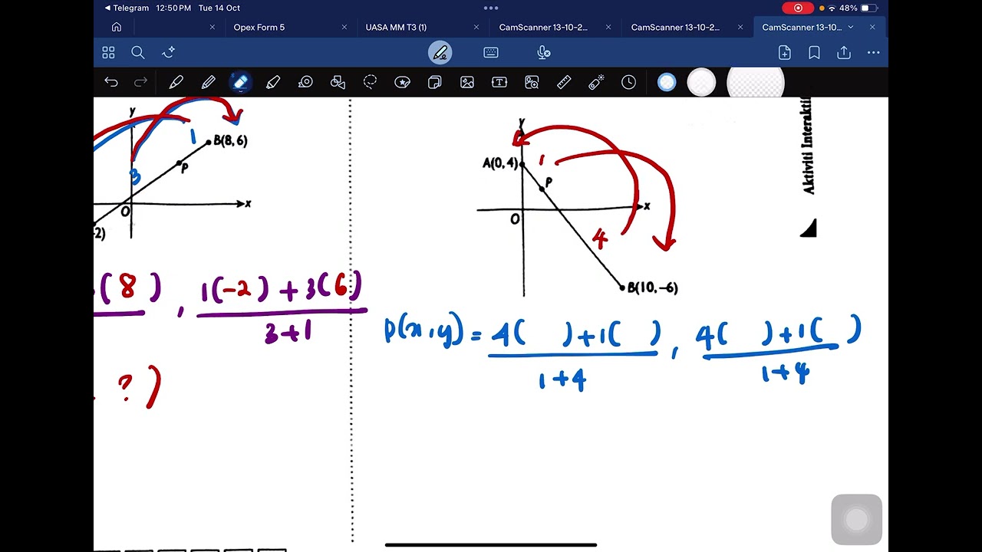
Task: Select the laser pointer tool
Action: [596, 82]
